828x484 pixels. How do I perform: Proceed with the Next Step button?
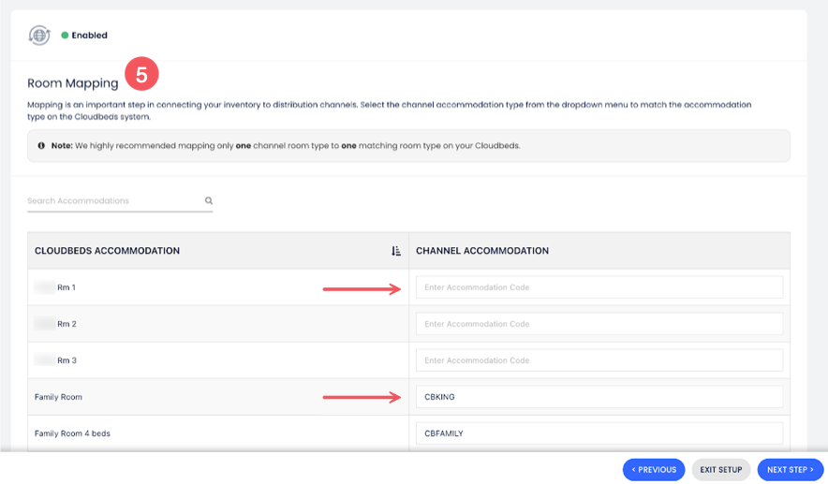click(791, 470)
